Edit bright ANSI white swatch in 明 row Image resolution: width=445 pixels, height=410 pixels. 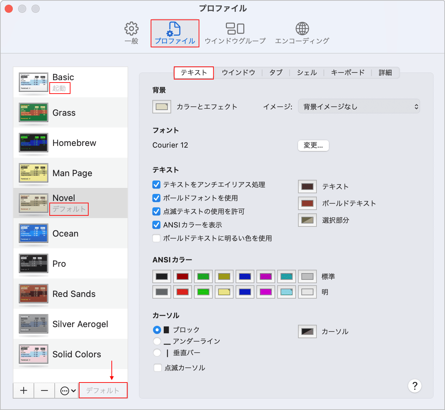tap(307, 292)
